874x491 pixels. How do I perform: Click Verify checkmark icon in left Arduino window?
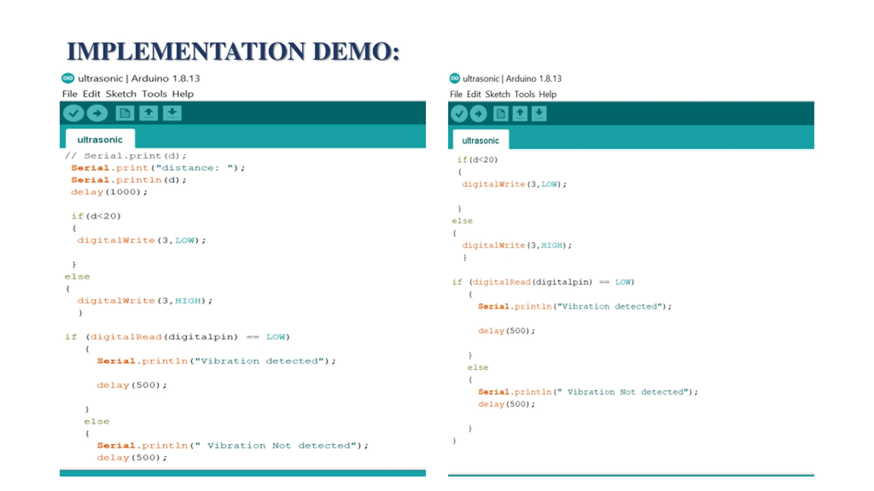click(73, 113)
